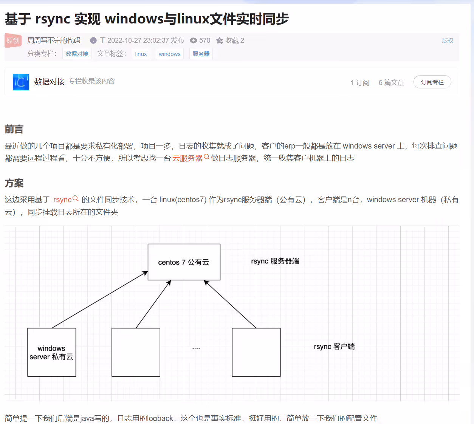Select the 服务器 article tag
474x424 pixels.
[x=201, y=54]
